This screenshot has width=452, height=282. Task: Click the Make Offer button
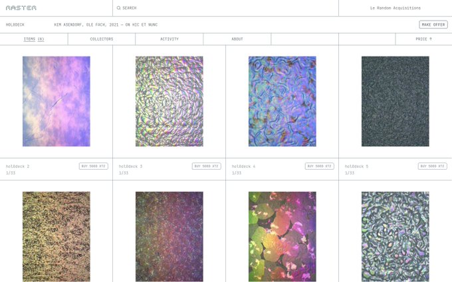(433, 25)
